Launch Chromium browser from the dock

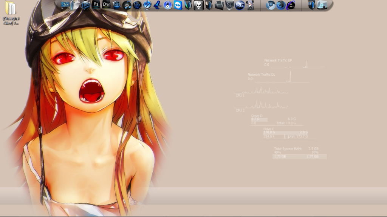pyautogui.click(x=270, y=5)
